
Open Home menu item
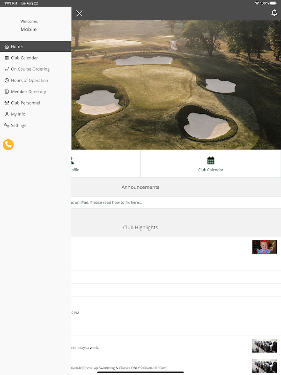click(x=36, y=46)
